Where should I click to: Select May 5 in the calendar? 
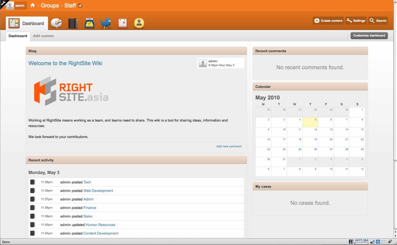tap(310, 122)
